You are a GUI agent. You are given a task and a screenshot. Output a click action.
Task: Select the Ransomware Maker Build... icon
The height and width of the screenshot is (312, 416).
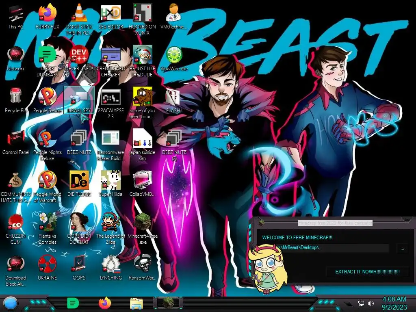pos(110,145)
